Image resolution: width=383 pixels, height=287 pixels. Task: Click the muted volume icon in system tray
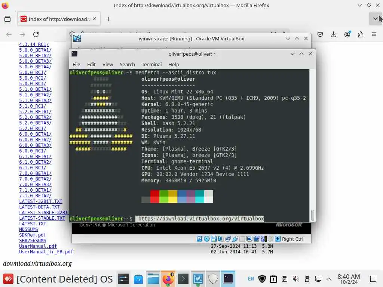tap(295, 279)
